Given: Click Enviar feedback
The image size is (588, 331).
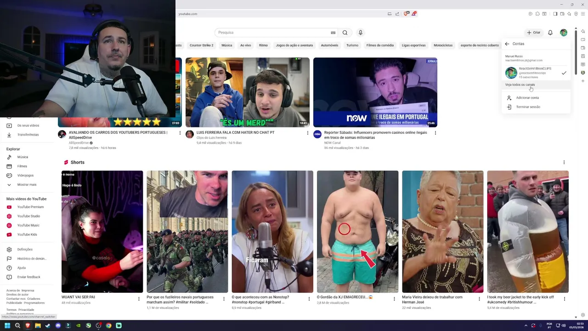Looking at the screenshot, I should [28, 277].
